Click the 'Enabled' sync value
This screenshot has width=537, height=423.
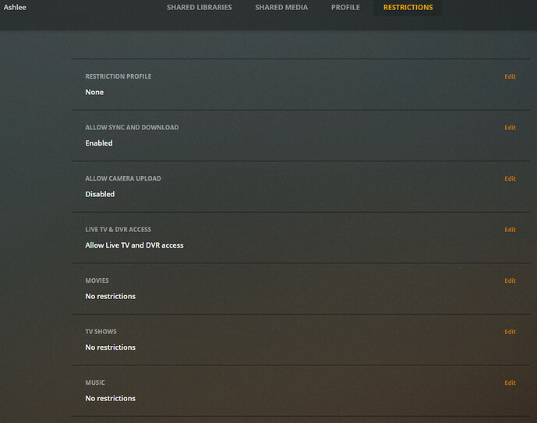[99, 143]
